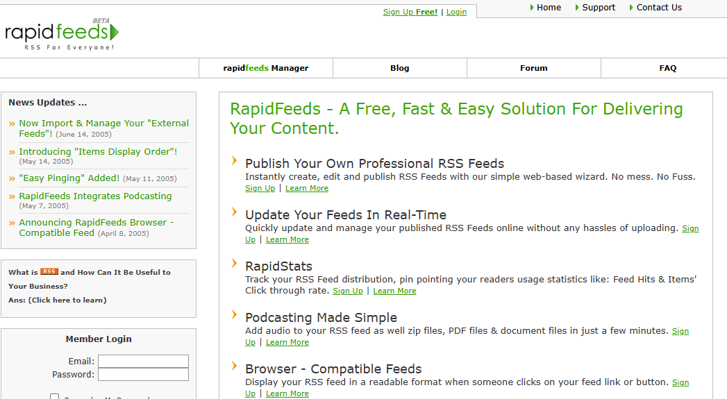Go to the Forum tab
Screen dimensions: 727x399
[534, 68]
